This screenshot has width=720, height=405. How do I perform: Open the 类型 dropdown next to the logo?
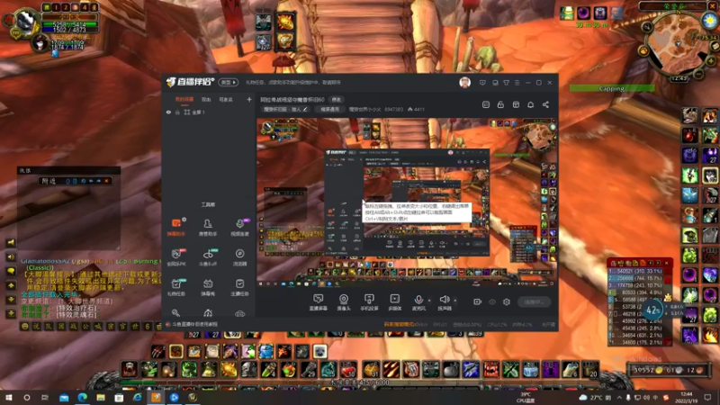tap(229, 83)
